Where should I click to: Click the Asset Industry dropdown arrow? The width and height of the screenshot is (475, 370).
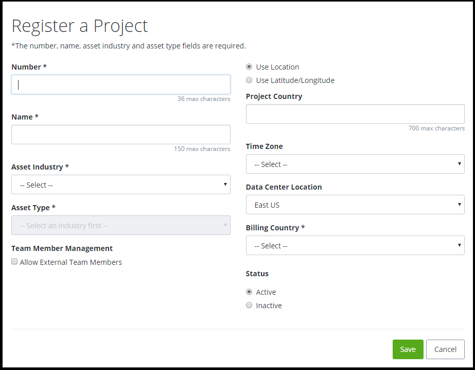(225, 184)
